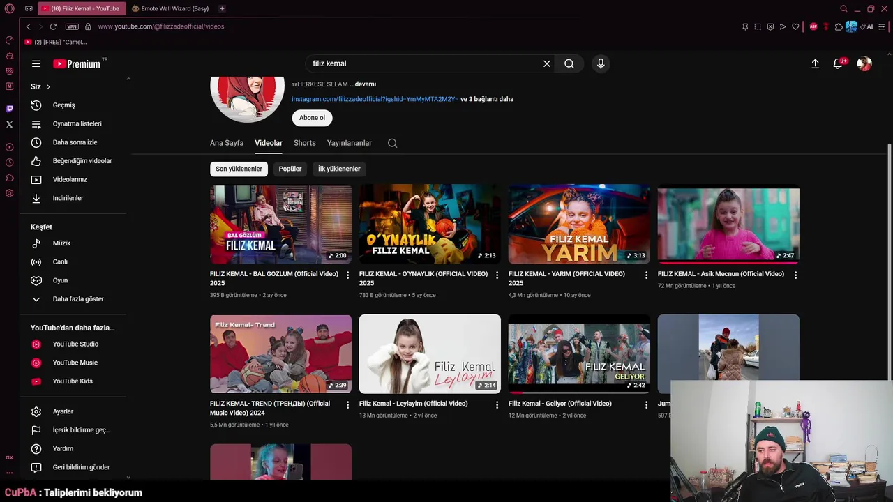The image size is (893, 502).
Task: Open the toolbar AI icon
Action: click(x=867, y=26)
